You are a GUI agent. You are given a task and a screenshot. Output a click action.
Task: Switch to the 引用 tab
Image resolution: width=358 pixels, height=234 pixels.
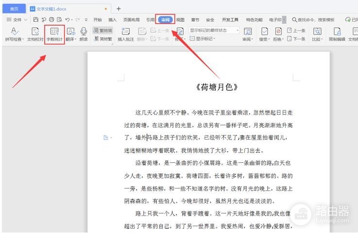151,20
